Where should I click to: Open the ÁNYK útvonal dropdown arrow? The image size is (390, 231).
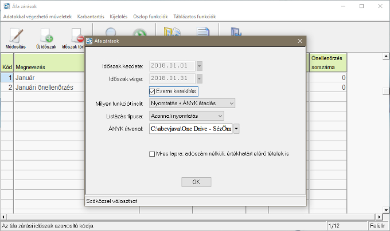click(x=236, y=129)
